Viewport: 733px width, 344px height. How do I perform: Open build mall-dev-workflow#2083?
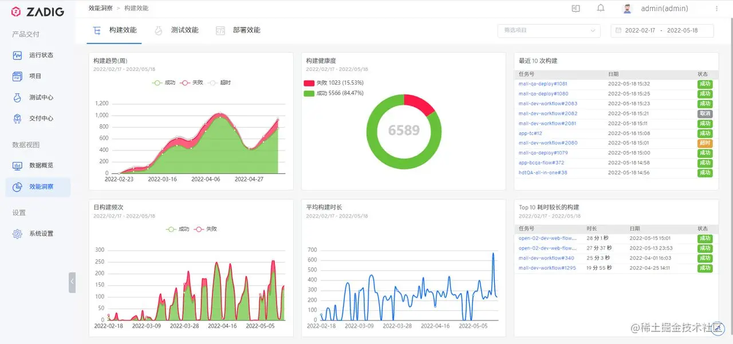pyautogui.click(x=547, y=104)
